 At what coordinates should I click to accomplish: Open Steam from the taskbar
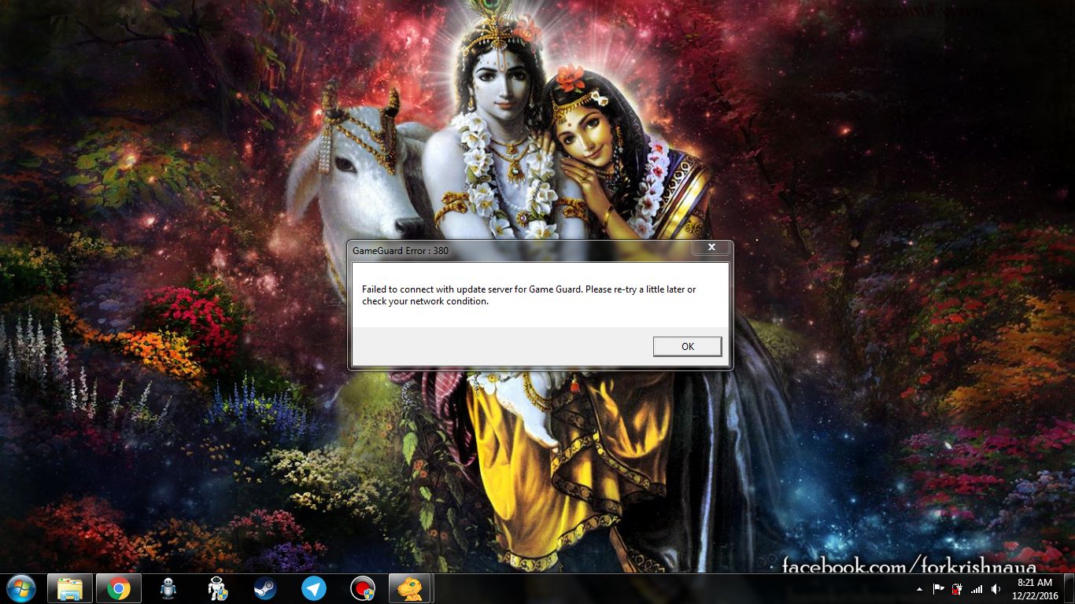coord(265,588)
